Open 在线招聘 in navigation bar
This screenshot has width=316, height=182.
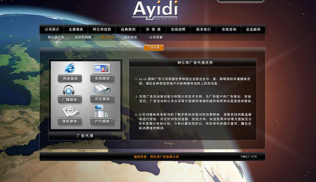coord(178,29)
